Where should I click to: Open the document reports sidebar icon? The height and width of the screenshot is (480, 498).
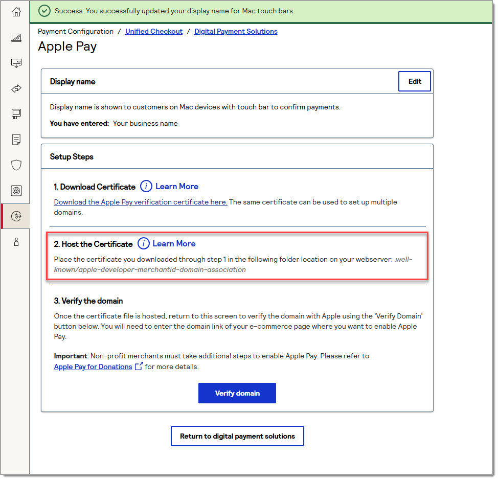pyautogui.click(x=16, y=139)
